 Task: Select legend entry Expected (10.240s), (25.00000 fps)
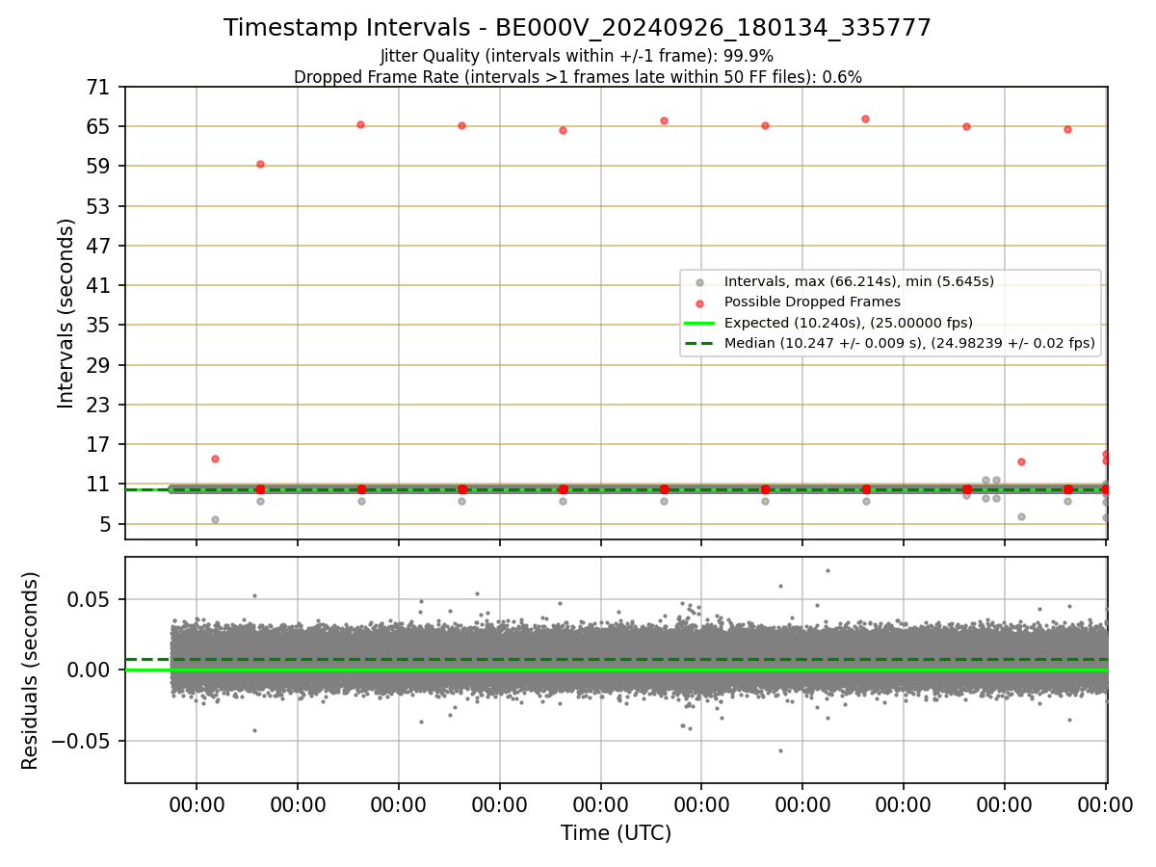click(x=849, y=323)
